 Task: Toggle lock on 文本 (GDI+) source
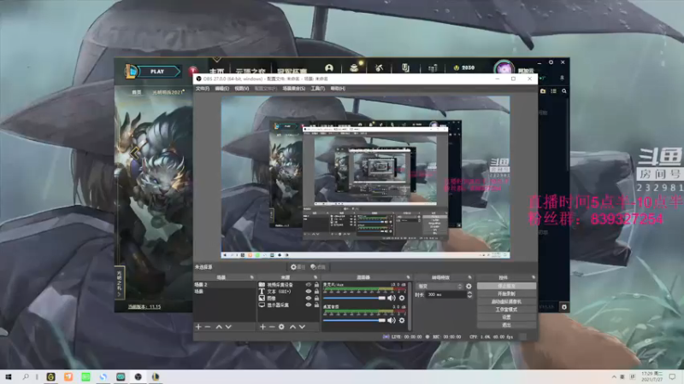[x=316, y=291]
